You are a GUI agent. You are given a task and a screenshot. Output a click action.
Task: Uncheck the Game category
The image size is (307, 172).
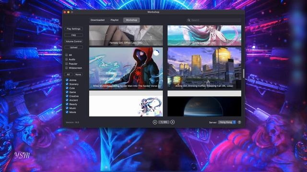pos(67,92)
